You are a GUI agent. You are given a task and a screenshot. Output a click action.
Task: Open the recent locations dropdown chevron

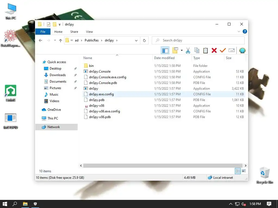(55, 40)
